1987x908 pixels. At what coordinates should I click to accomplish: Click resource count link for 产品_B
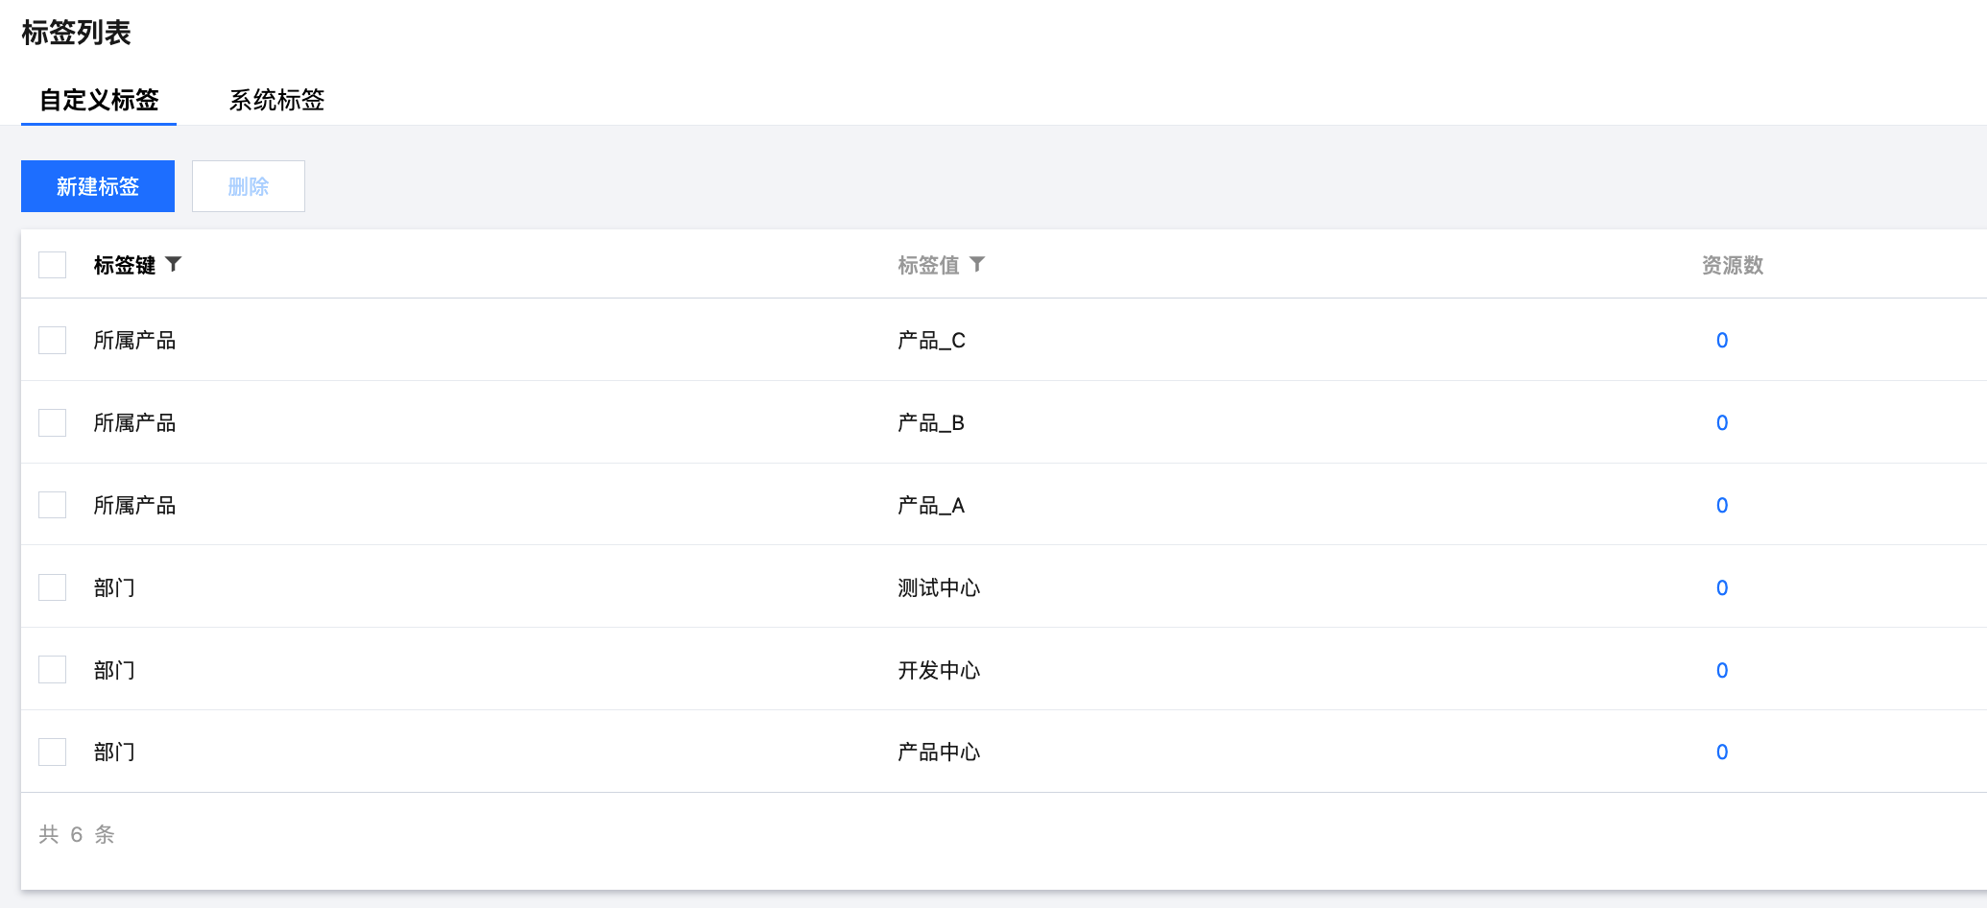[x=1722, y=422]
